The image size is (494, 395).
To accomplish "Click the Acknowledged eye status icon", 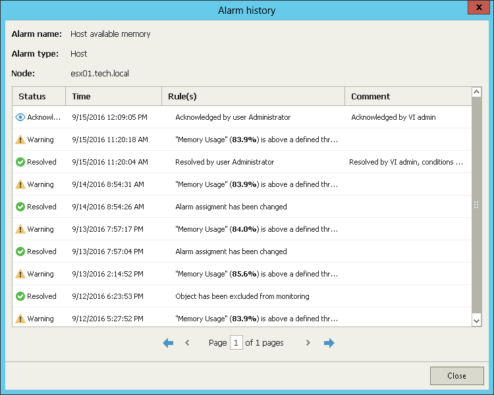I will point(20,117).
